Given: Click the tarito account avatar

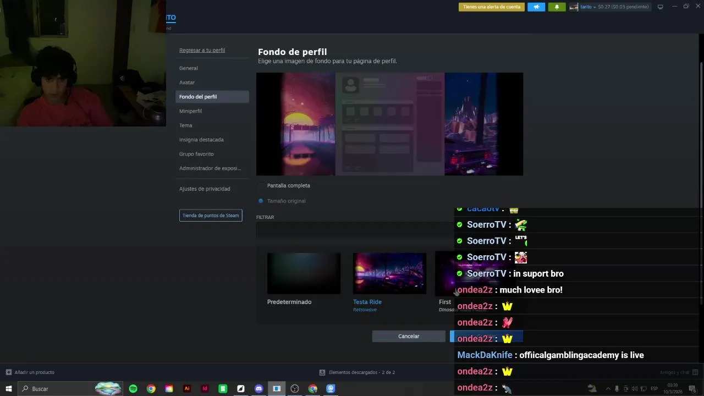Looking at the screenshot, I should click(574, 7).
